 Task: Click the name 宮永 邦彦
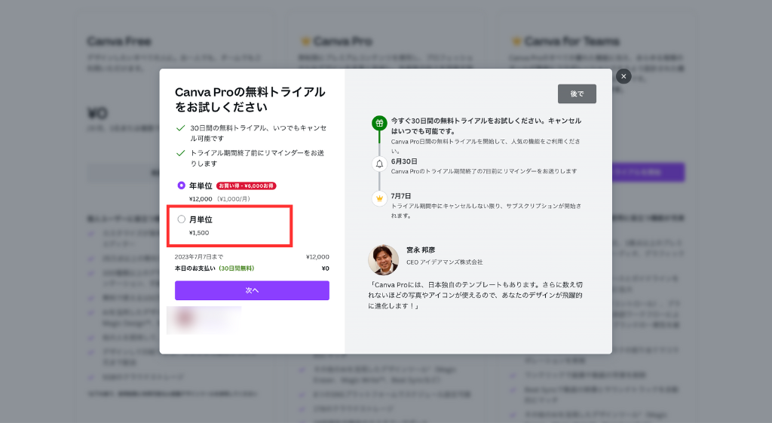[x=421, y=250]
